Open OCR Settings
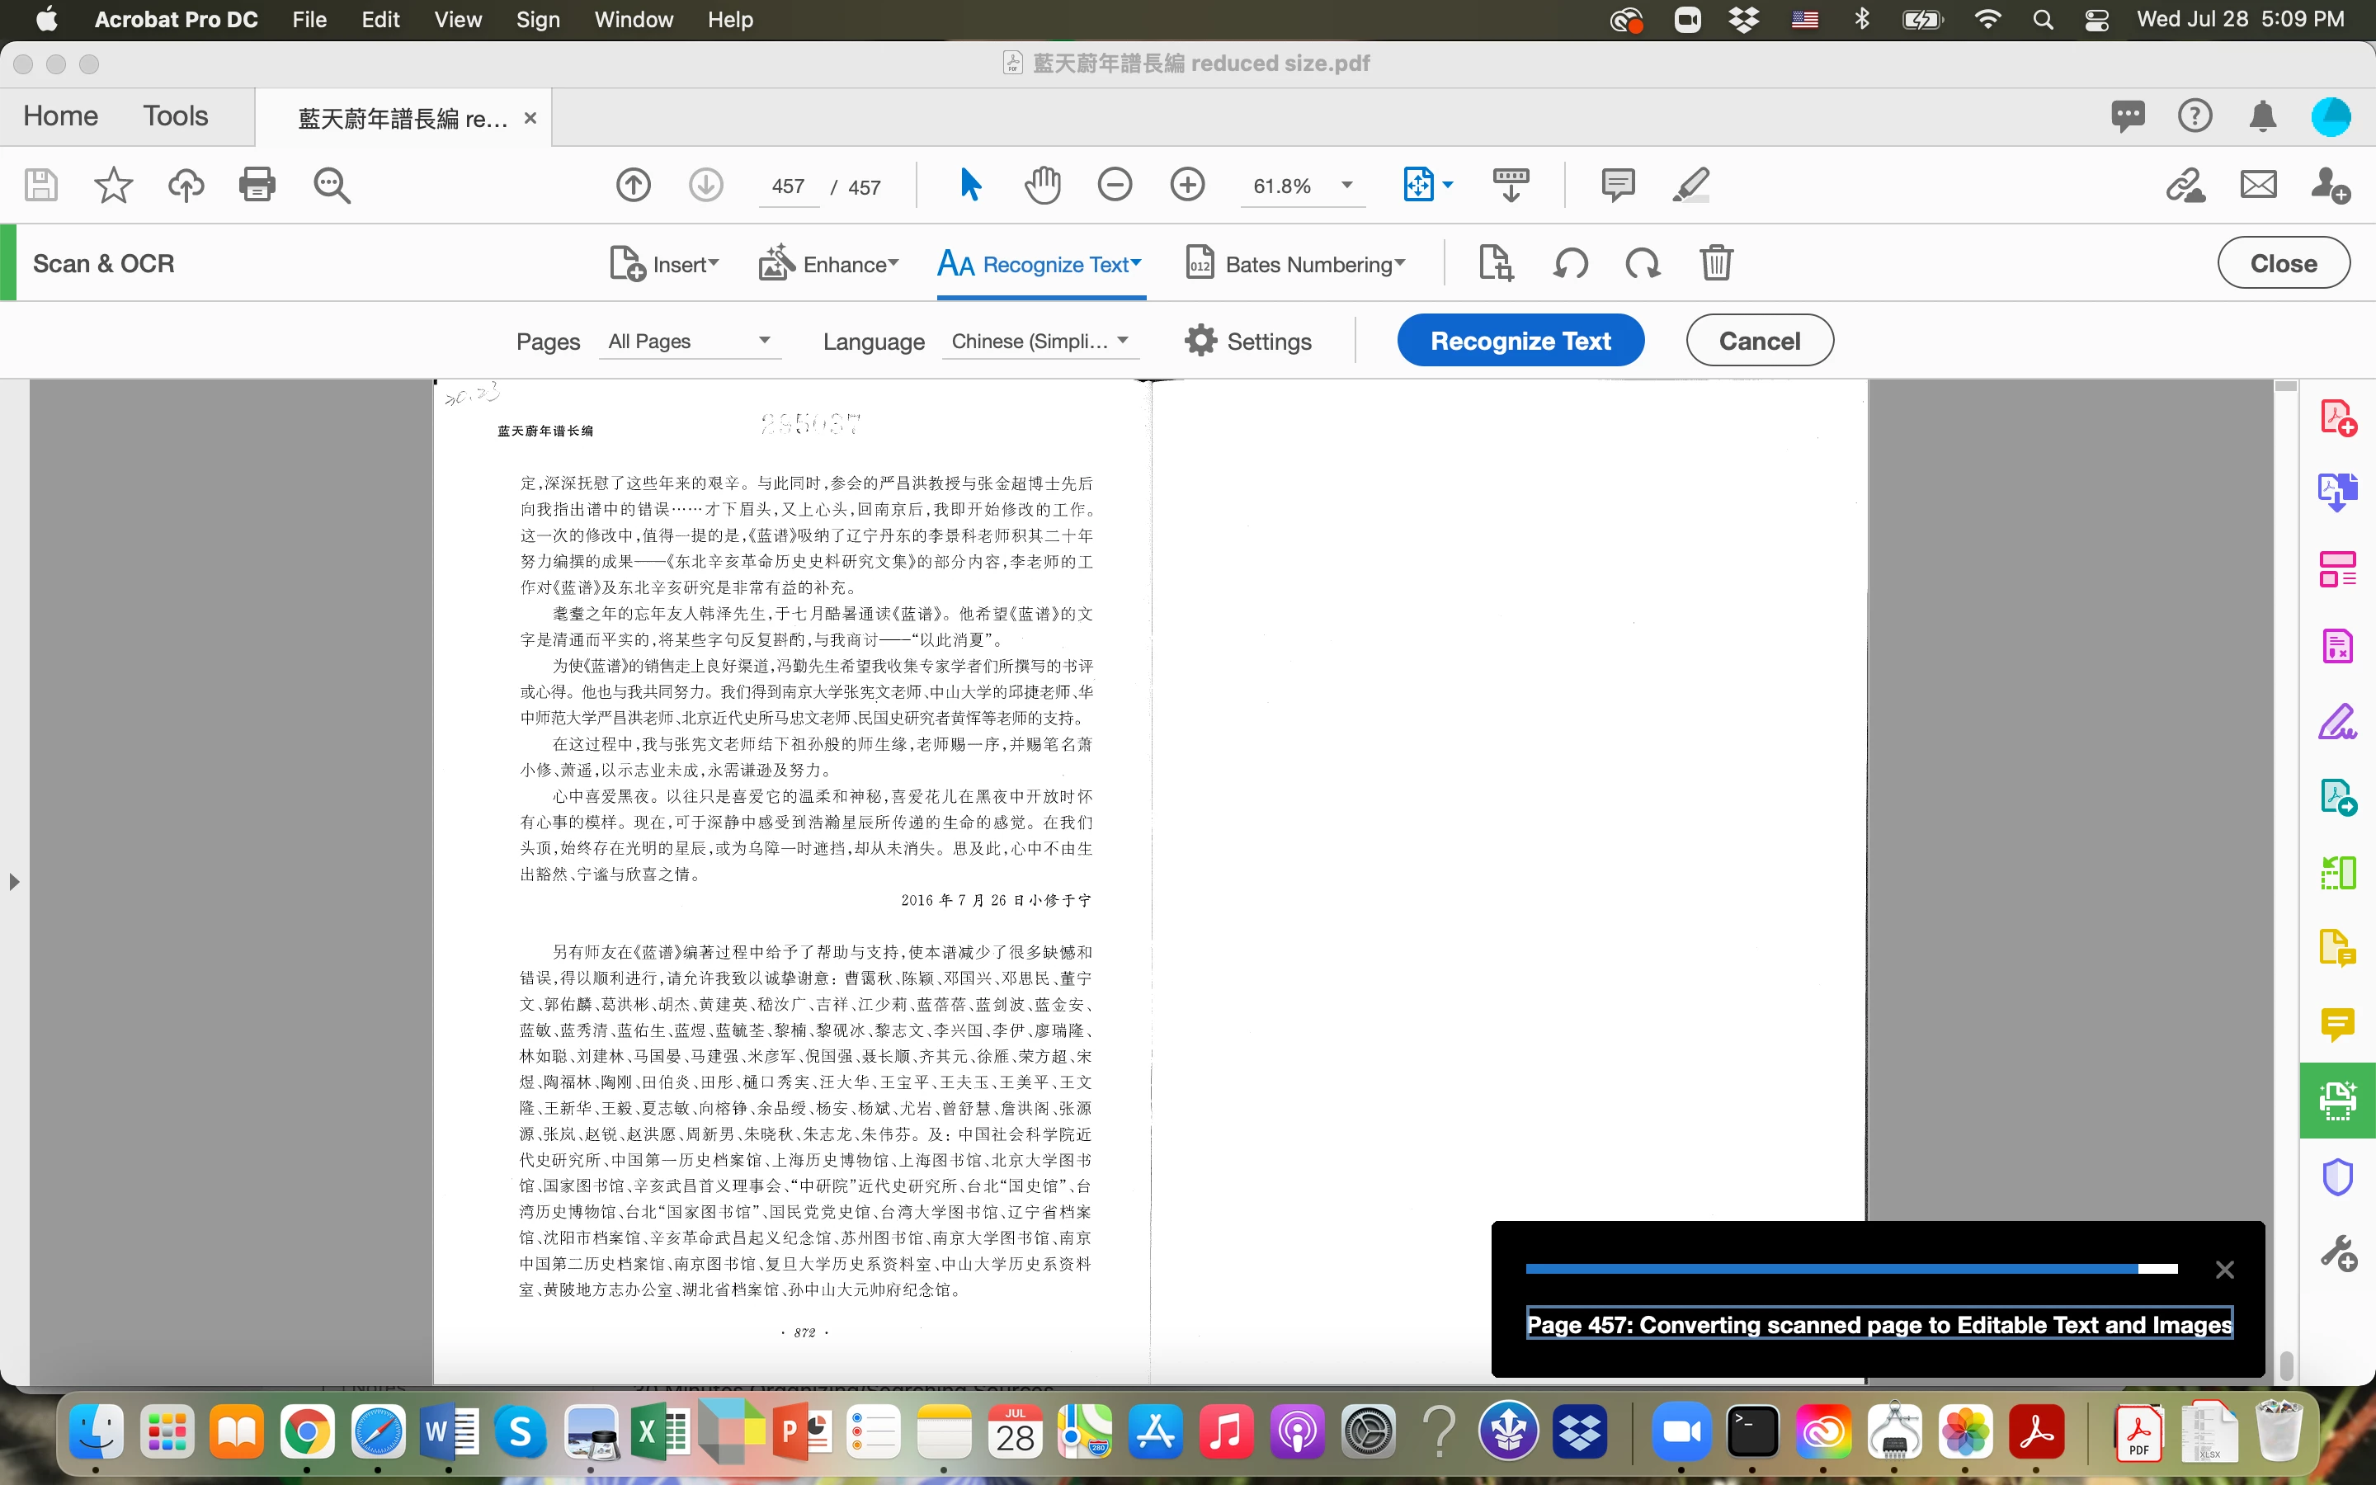This screenshot has height=1485, width=2376. (x=1248, y=341)
